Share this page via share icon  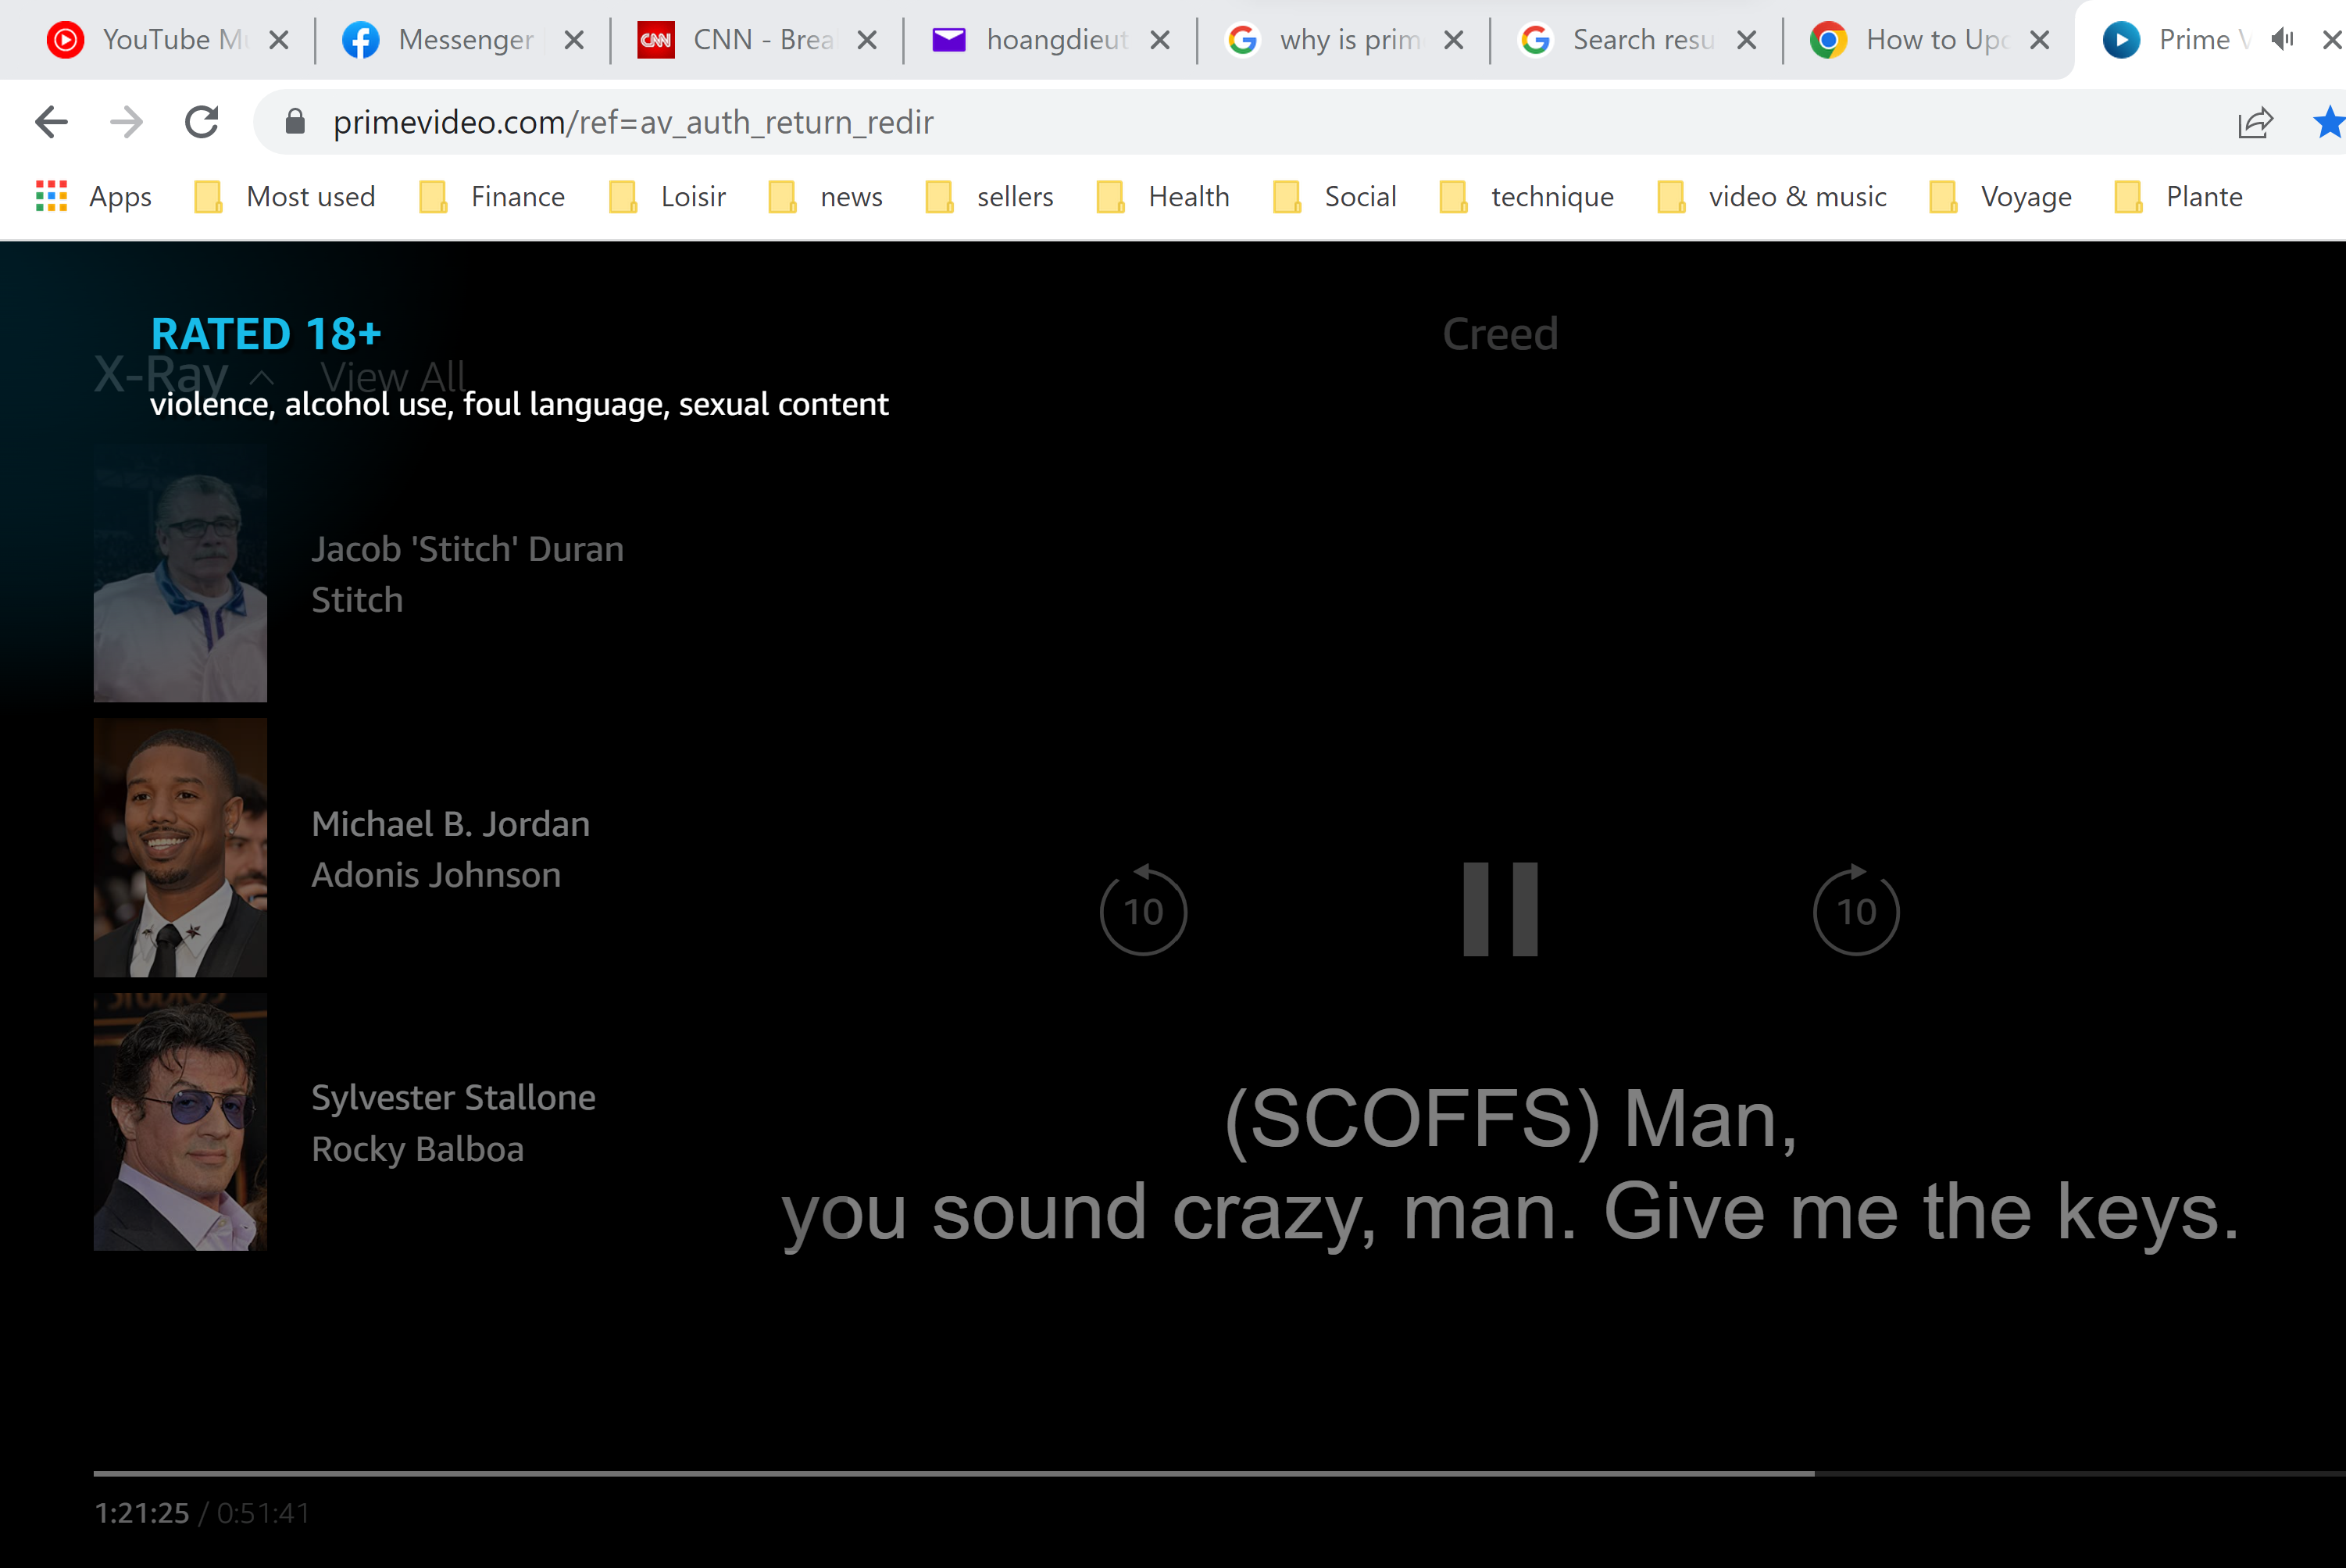point(2255,122)
